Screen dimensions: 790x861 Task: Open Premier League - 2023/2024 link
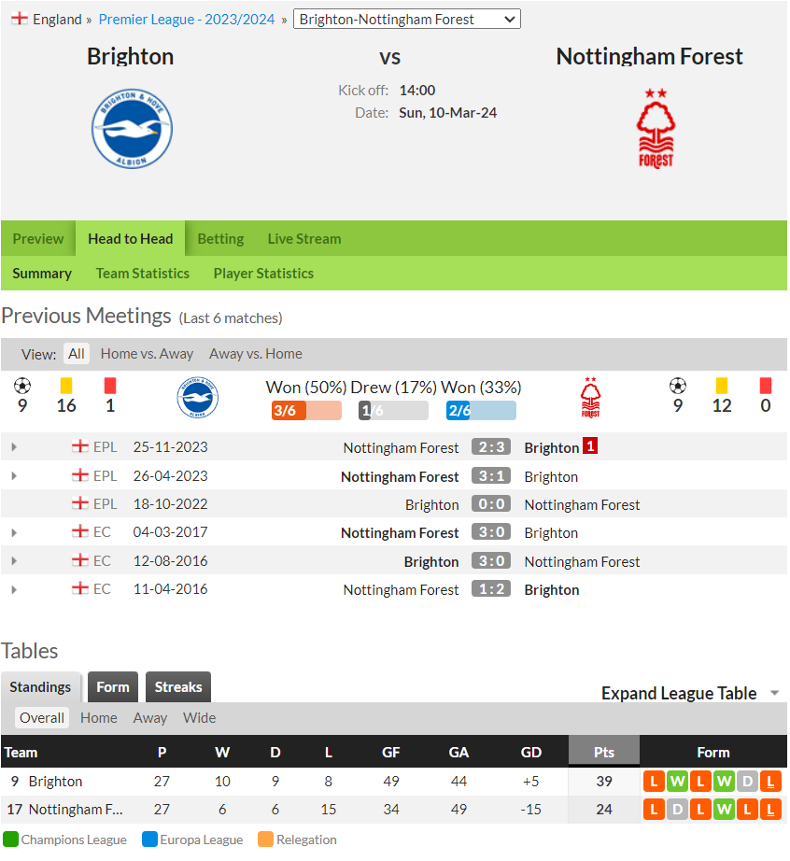(x=187, y=20)
